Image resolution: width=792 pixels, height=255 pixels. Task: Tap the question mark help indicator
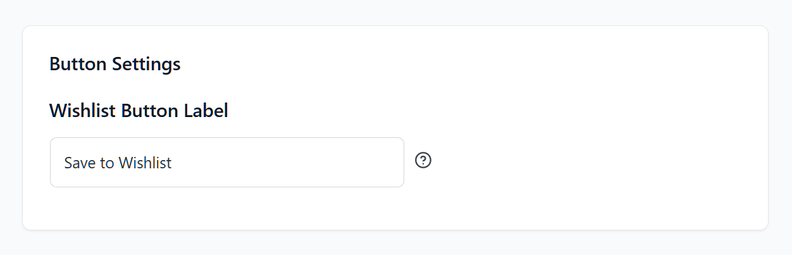click(423, 161)
